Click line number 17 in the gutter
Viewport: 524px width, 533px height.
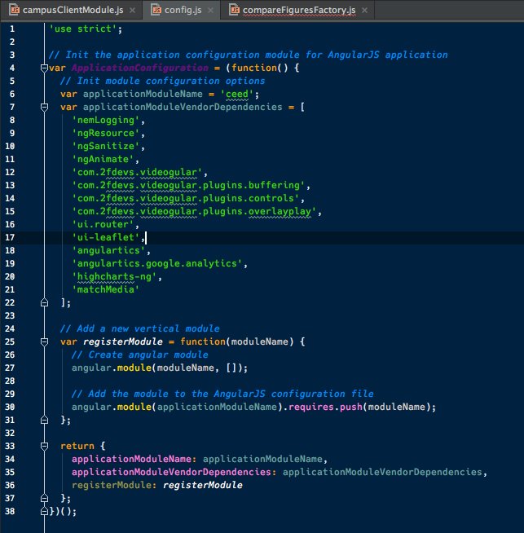[x=10, y=237]
